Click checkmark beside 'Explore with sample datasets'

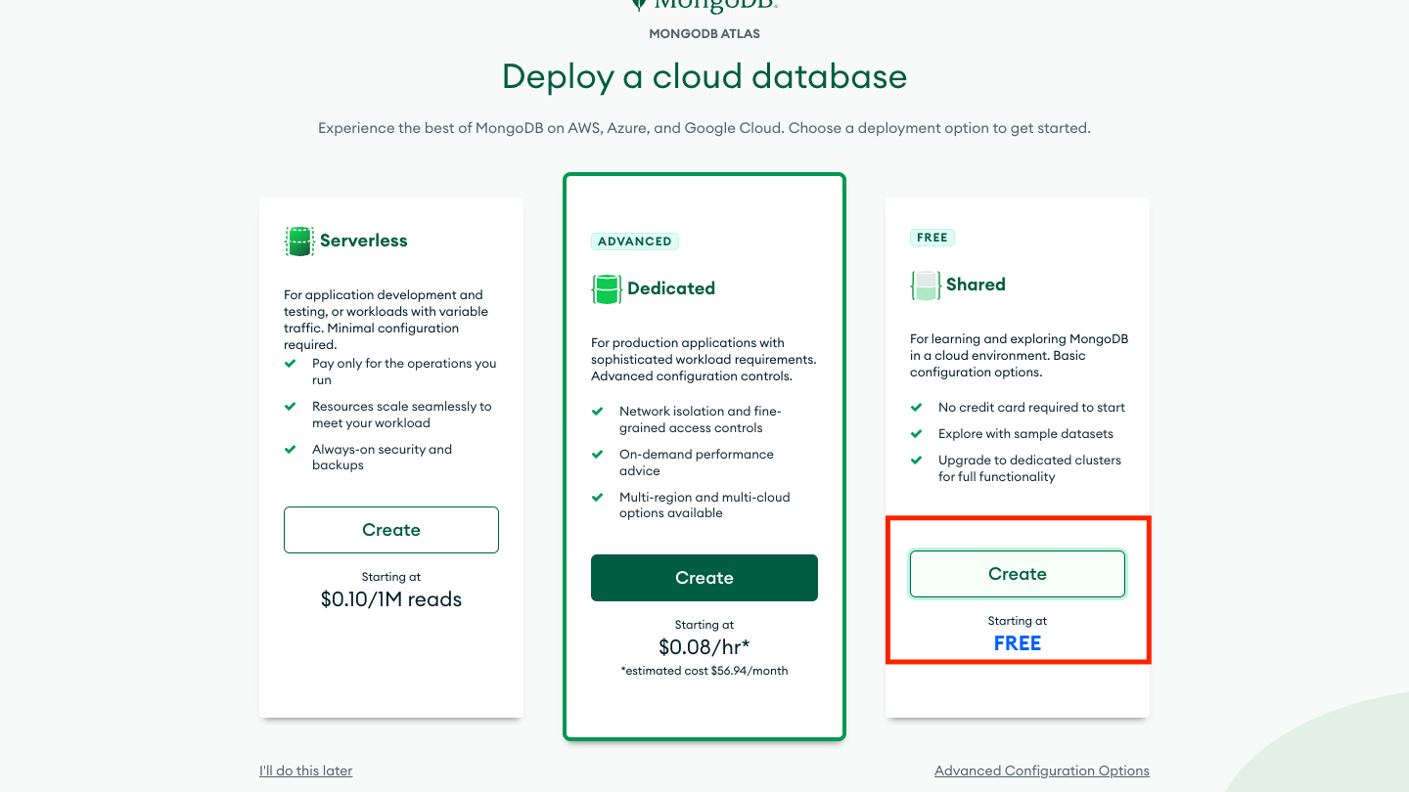click(x=917, y=434)
